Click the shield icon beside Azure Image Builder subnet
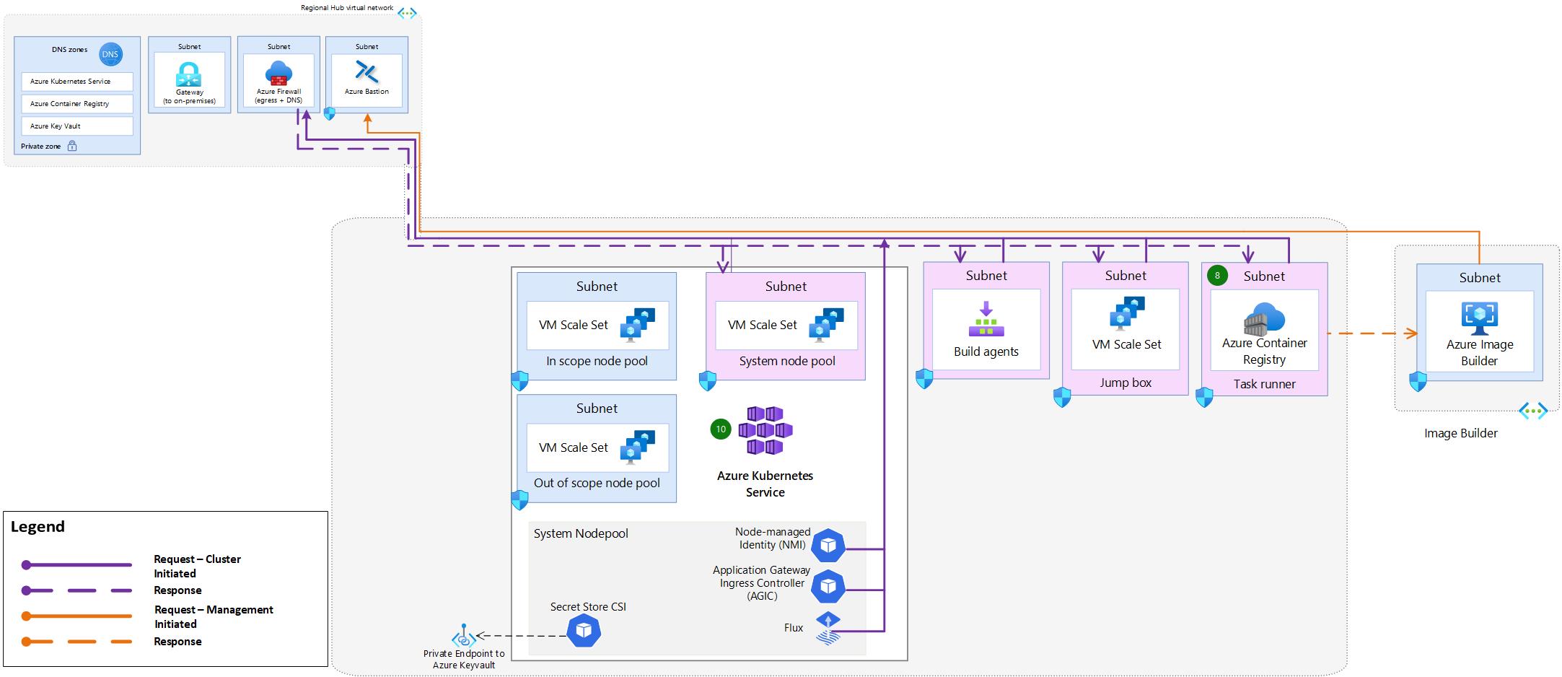 [1418, 382]
